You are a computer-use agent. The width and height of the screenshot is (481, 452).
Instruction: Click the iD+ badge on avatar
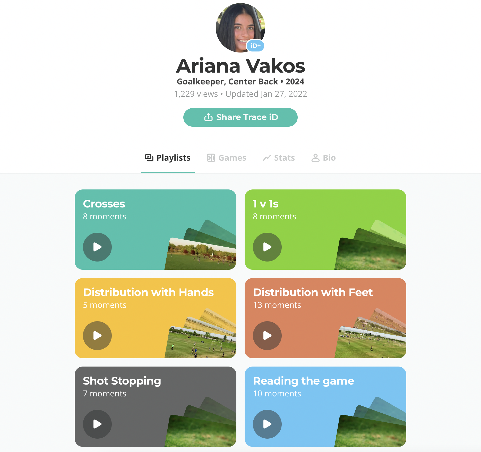coord(255,46)
